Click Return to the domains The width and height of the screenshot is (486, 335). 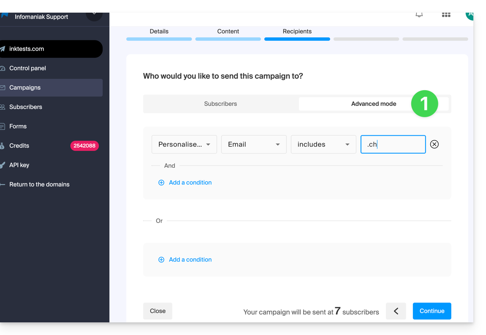[39, 184]
